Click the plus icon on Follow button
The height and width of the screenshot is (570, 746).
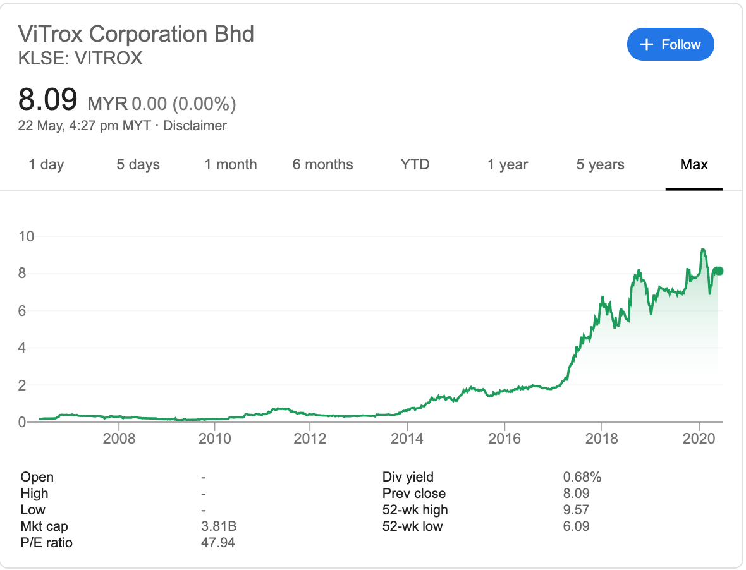pos(646,45)
